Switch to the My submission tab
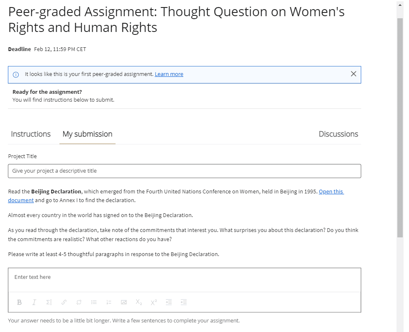 [x=87, y=134]
